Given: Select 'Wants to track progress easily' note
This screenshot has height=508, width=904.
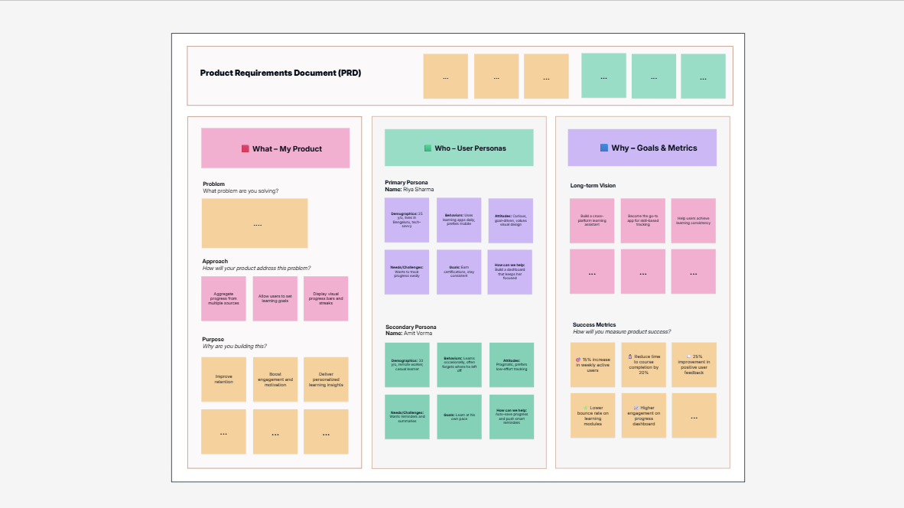Looking at the screenshot, I should point(406,272).
